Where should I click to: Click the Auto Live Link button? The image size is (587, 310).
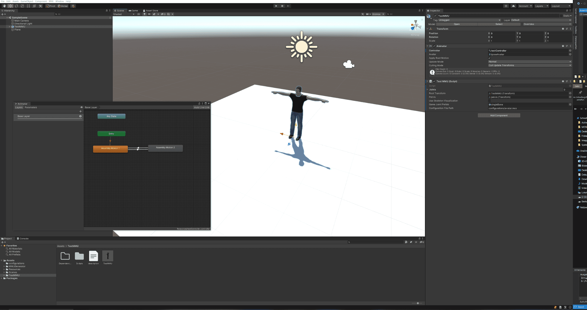pyautogui.click(x=202, y=107)
